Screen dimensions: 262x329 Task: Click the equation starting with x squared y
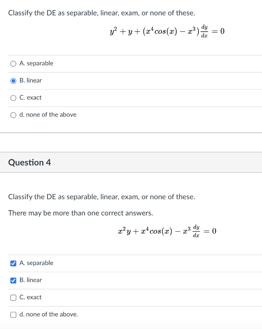click(x=167, y=231)
